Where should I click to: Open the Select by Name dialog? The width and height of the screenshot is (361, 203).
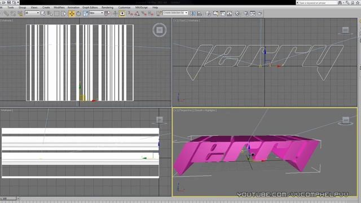[x=50, y=14]
